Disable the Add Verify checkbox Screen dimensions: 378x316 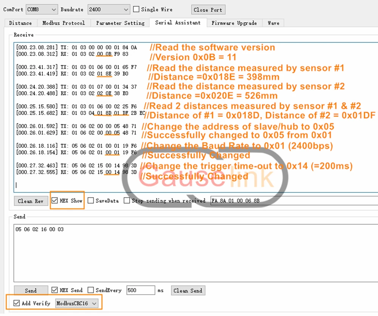17,303
